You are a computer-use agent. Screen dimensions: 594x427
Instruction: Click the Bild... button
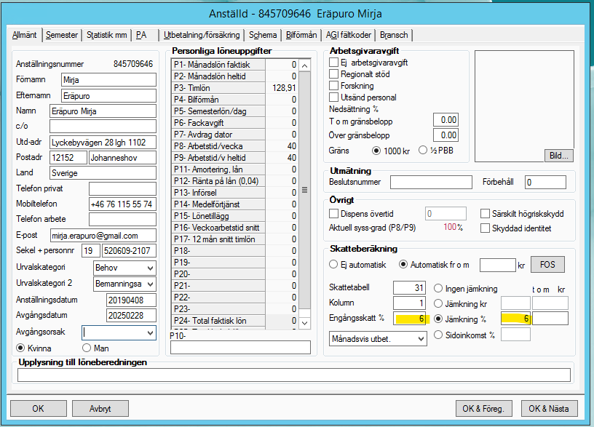point(558,155)
